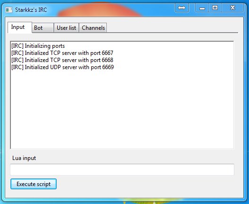Screen dimensions: 249x204
Task: Click the empty tab strip right of Channels
Action: click(x=172, y=27)
